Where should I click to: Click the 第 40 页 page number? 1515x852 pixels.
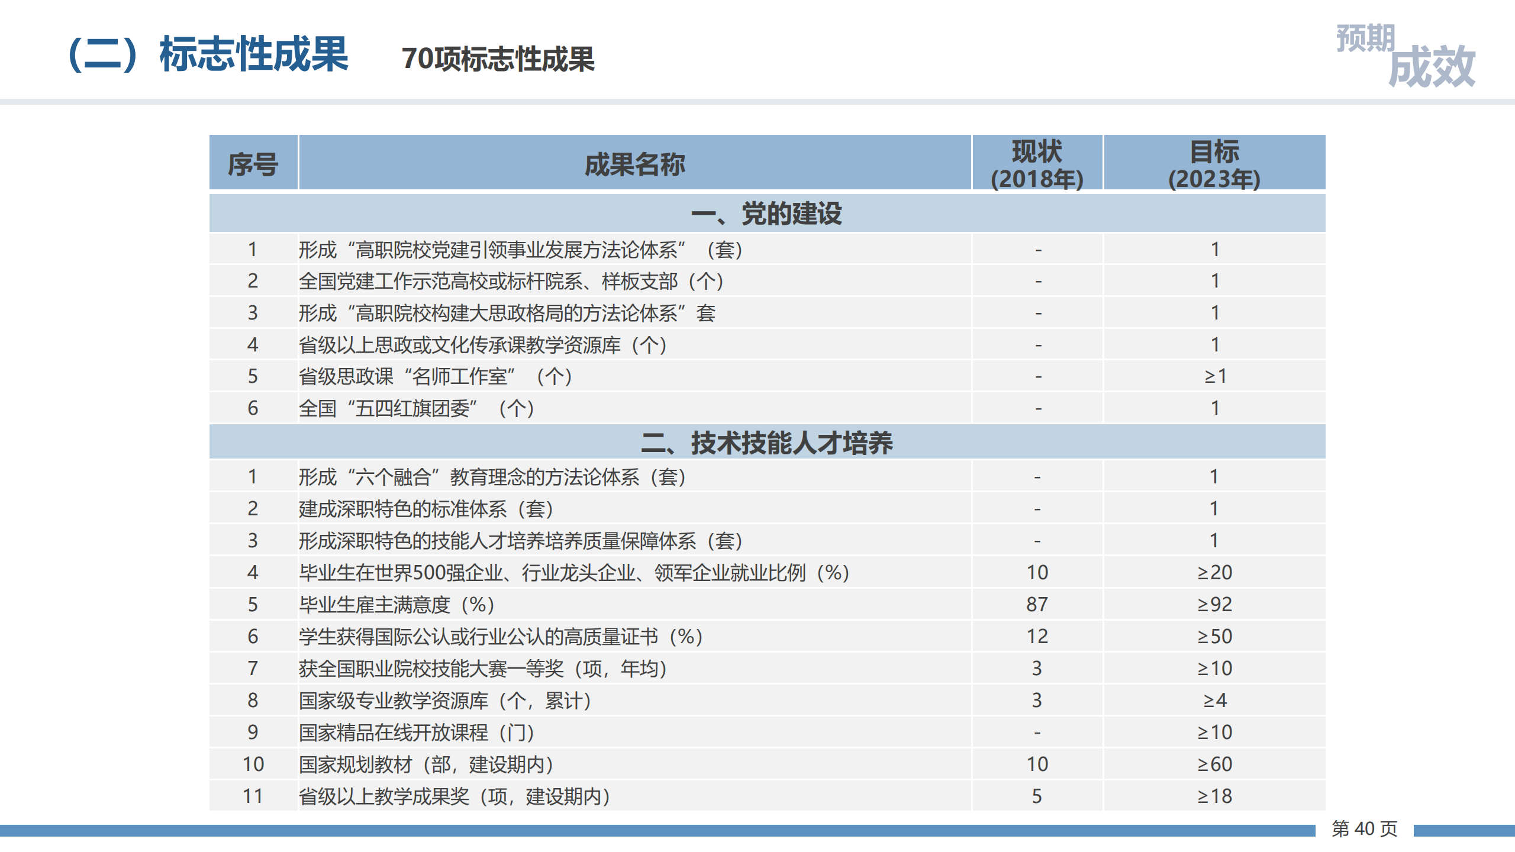coord(1364,828)
